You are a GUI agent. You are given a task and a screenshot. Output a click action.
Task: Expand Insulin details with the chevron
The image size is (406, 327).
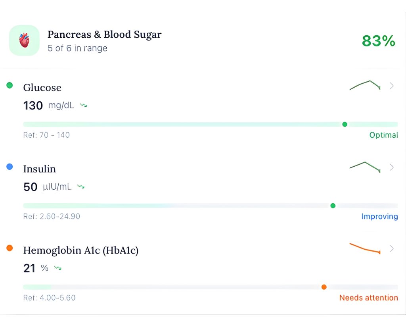click(x=392, y=167)
